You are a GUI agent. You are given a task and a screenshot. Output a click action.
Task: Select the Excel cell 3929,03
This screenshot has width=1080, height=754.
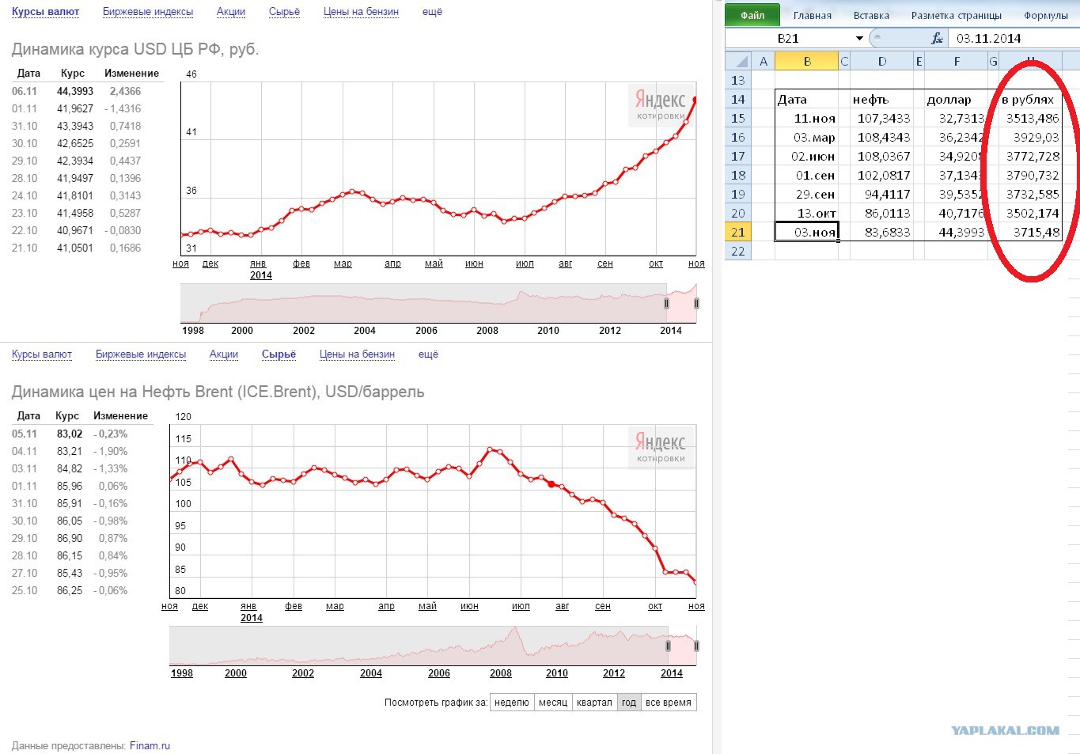click(x=1030, y=137)
